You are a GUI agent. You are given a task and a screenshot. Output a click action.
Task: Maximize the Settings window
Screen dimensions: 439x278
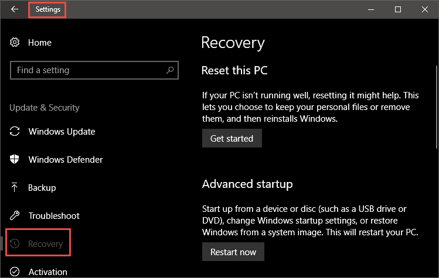tap(398, 9)
